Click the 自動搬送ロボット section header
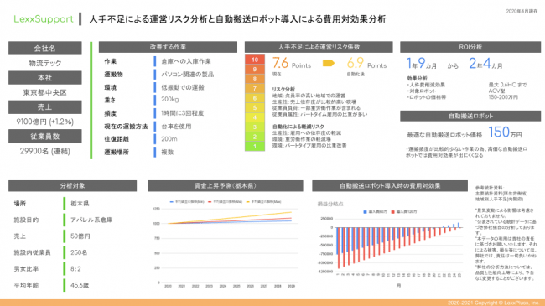The width and height of the screenshot is (545, 306). tap(470, 116)
